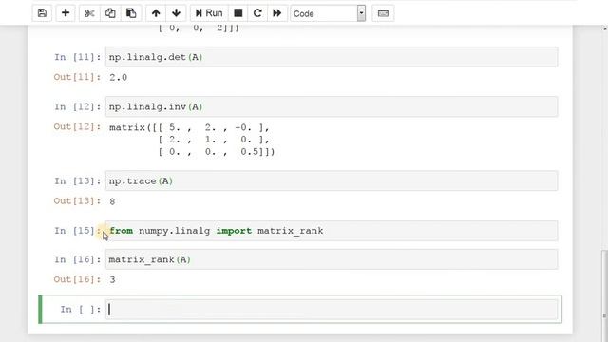Select the Out[13] result 8
Screen dimensions: 608x342
click(112, 201)
